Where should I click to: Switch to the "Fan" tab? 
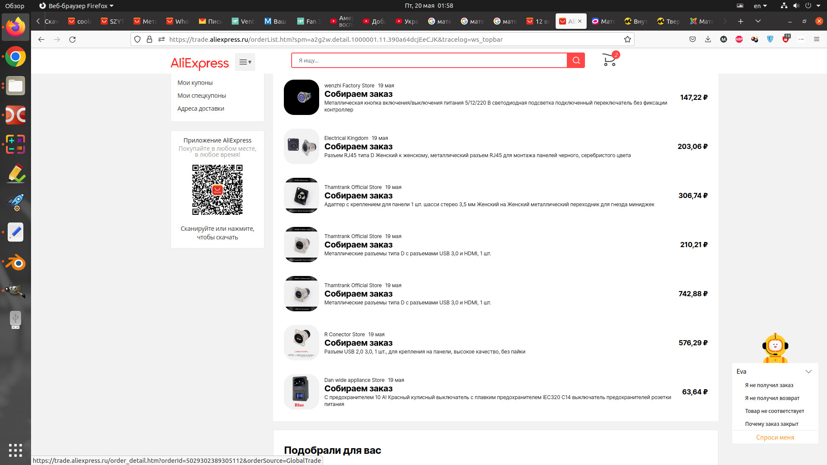pos(309,21)
